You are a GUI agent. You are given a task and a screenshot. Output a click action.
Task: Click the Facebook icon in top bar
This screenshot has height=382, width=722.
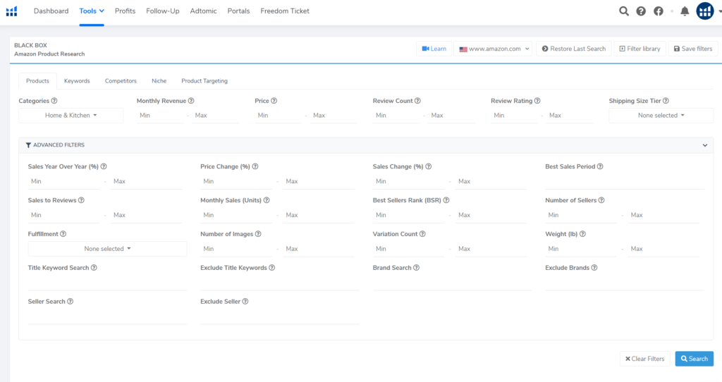659,11
